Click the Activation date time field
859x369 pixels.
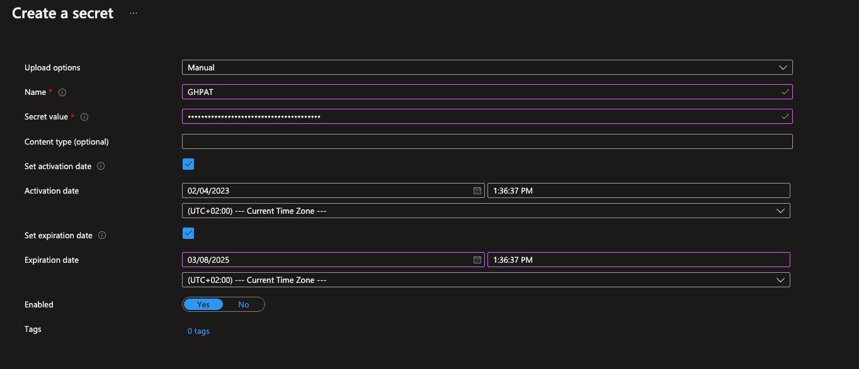[x=638, y=190]
